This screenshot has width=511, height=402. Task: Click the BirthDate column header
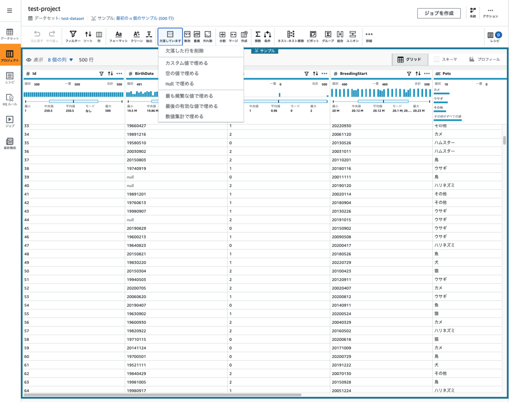pos(144,74)
